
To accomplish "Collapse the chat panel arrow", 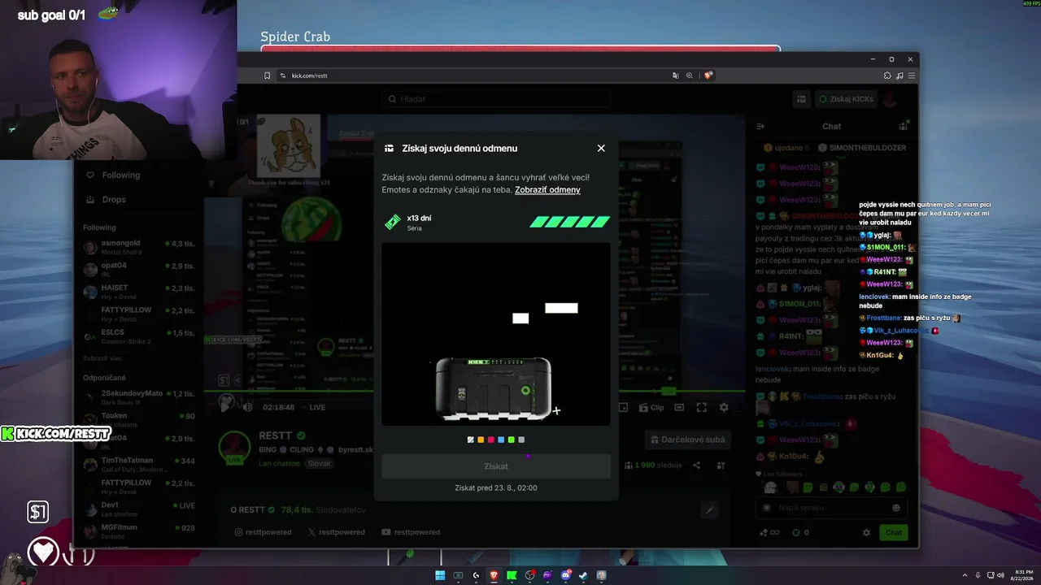I will 760,126.
